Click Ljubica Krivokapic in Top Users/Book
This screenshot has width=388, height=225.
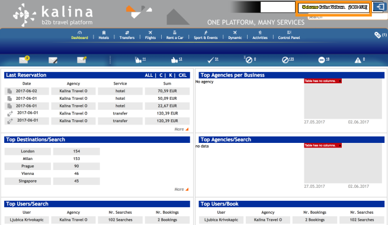(x=221, y=220)
